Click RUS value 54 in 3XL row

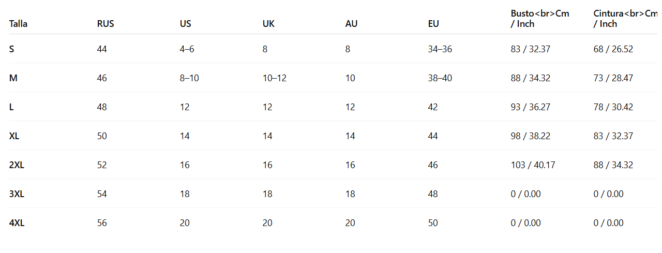coord(102,194)
